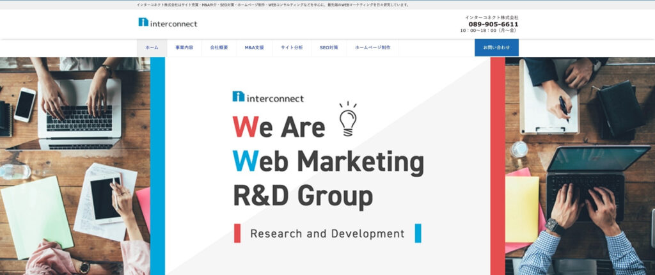This screenshot has height=275, width=655.
Task: Click the red vertical stripe on banner's right
Action: pos(498,166)
